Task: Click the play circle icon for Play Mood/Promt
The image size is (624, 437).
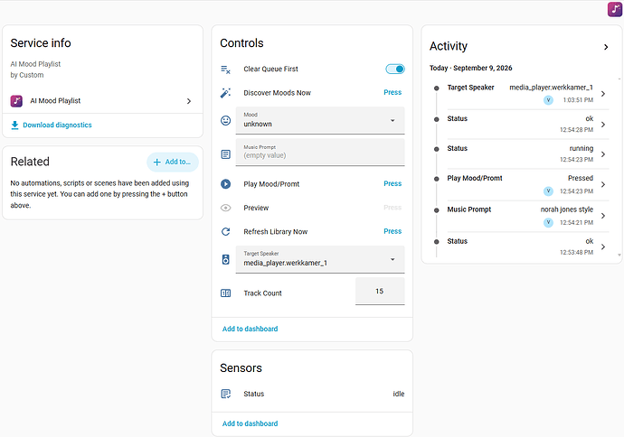Action: click(x=226, y=184)
